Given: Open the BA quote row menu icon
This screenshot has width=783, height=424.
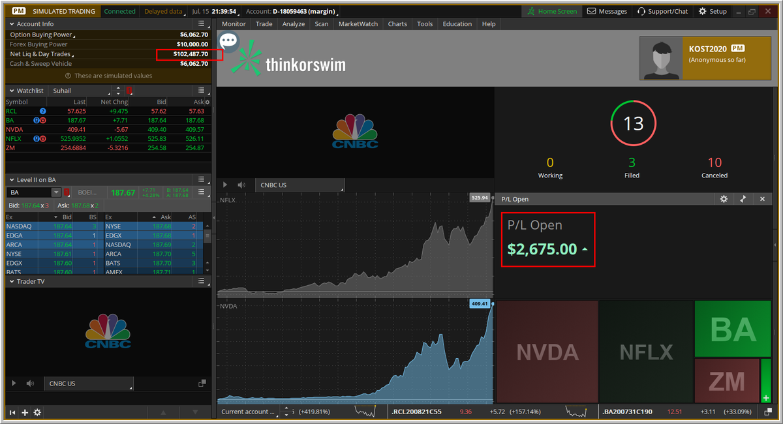Looking at the screenshot, I should pyautogui.click(x=202, y=192).
